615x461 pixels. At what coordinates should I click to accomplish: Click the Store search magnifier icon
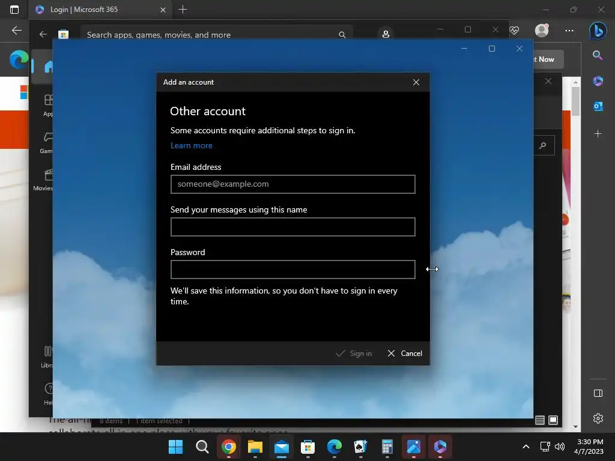342,35
